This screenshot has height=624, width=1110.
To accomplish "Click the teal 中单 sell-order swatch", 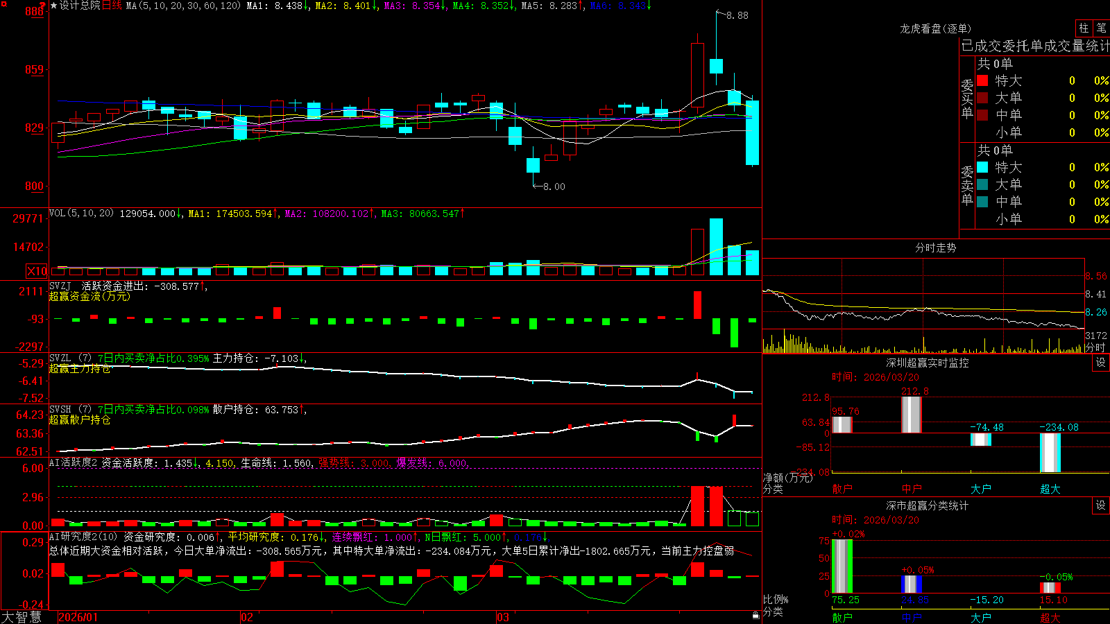I will click(982, 202).
